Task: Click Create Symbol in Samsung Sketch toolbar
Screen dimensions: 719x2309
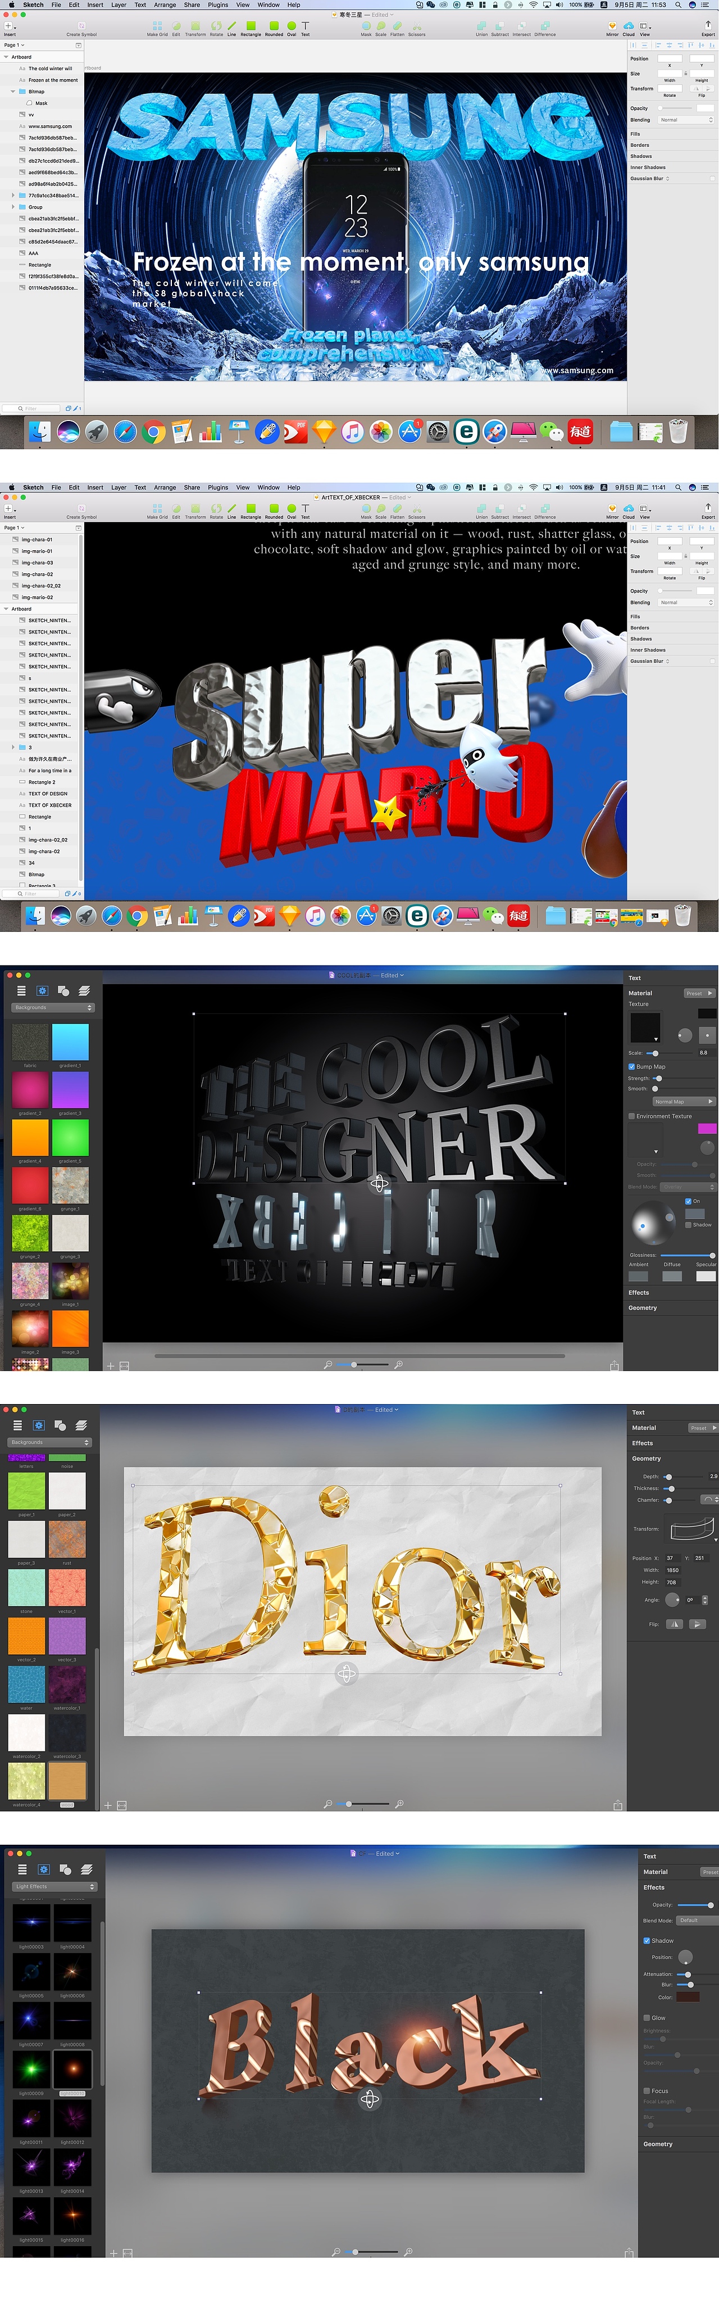Action: [81, 29]
